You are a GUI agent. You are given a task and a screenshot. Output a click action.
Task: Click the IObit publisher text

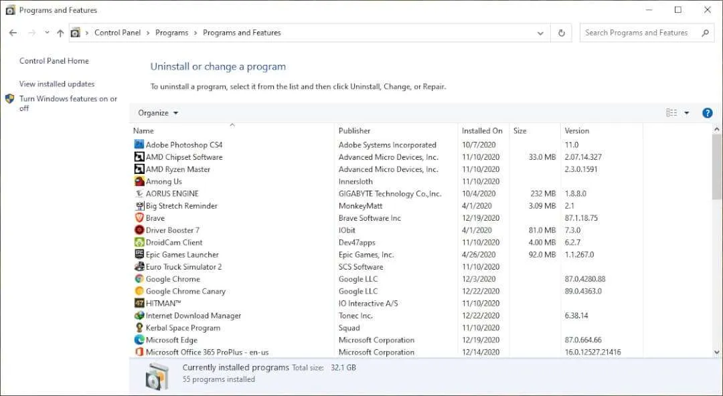[x=347, y=230]
